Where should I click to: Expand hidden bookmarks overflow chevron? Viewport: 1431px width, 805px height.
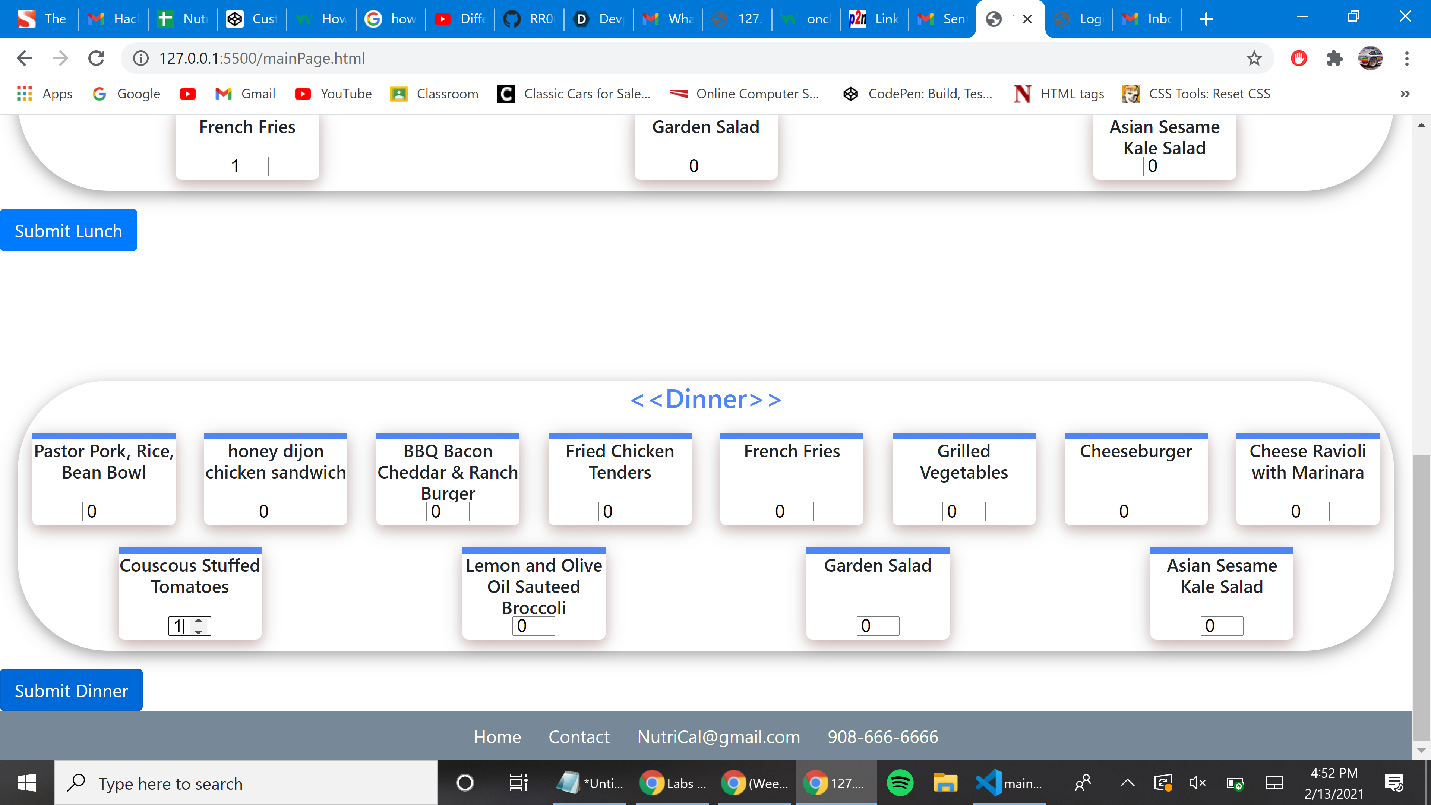[1405, 94]
